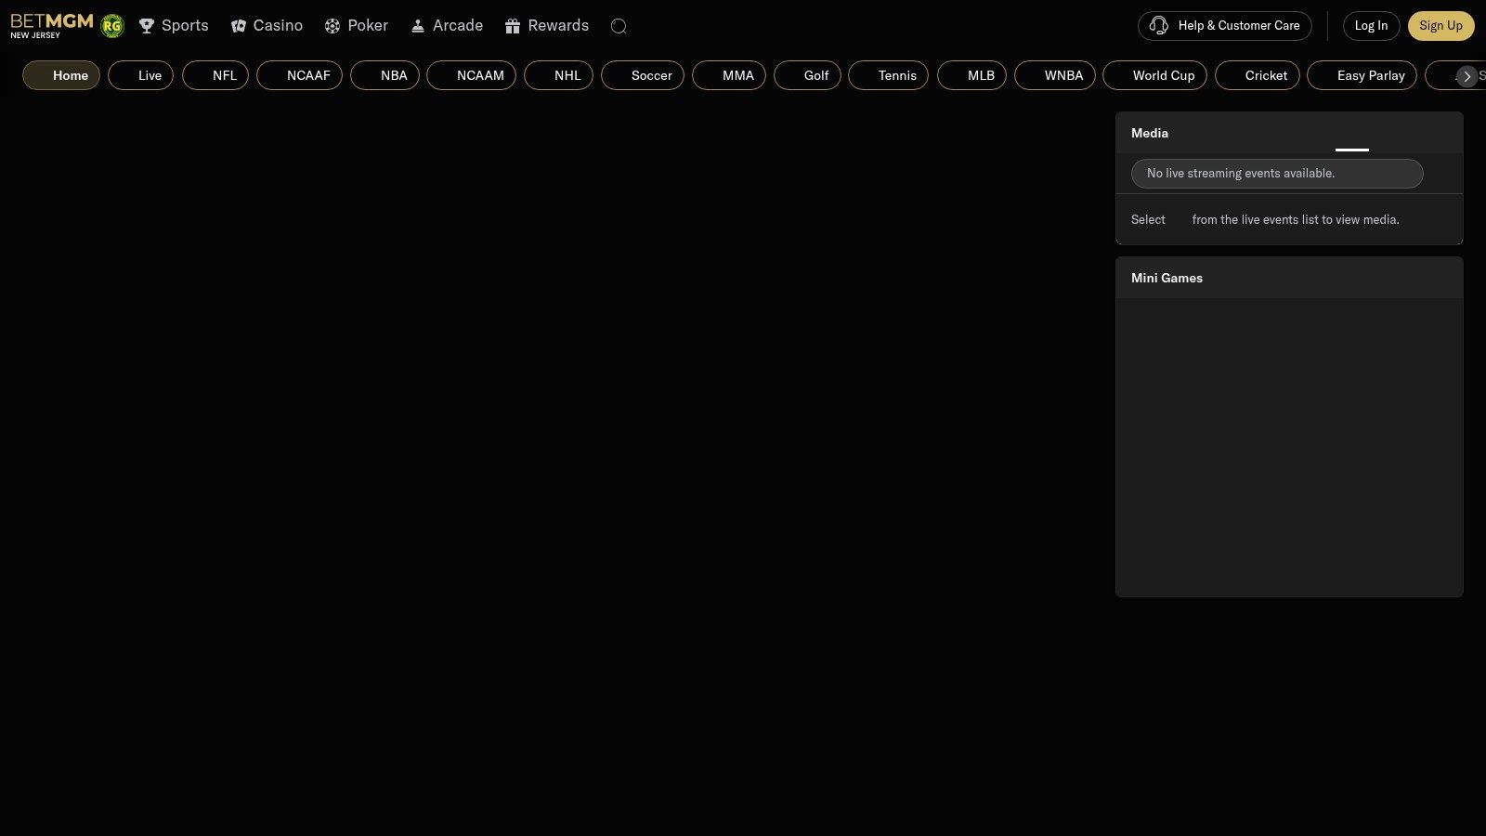Viewport: 1486px width, 836px height.
Task: Click the headset icon for customer care
Action: (1158, 26)
